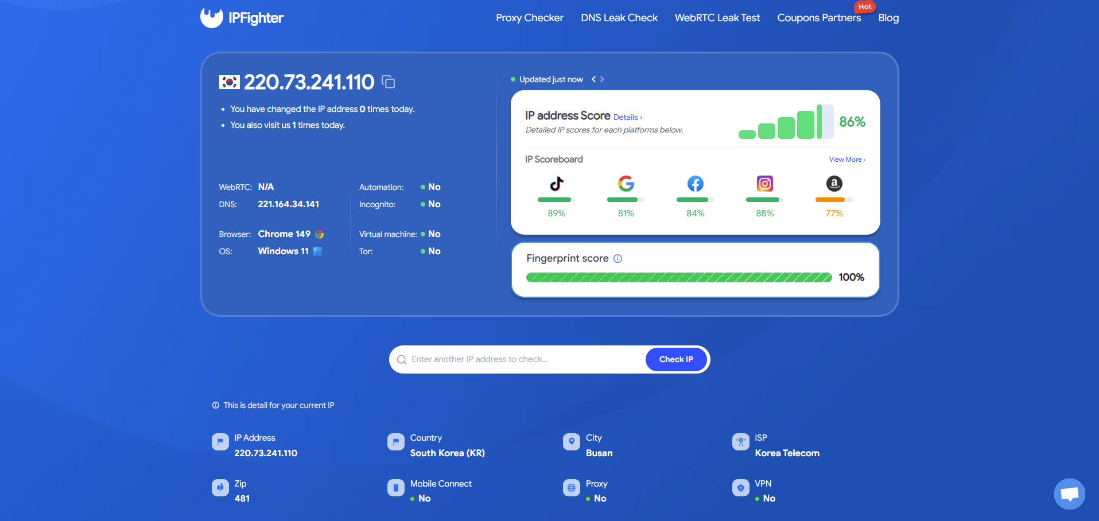The height and width of the screenshot is (521, 1099).
Task: Click the IP Address flag icon
Action: pos(220,442)
